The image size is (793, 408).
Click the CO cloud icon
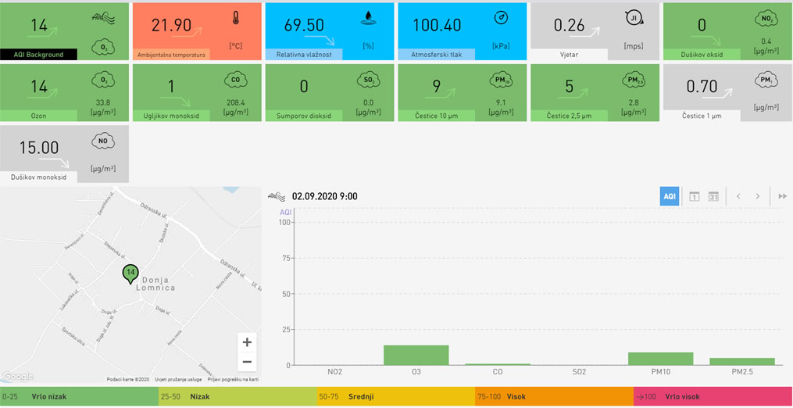[x=235, y=80]
